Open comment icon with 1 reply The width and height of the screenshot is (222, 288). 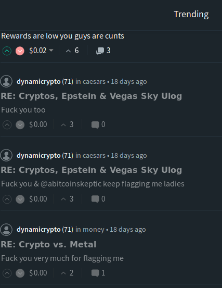[x=98, y=273]
